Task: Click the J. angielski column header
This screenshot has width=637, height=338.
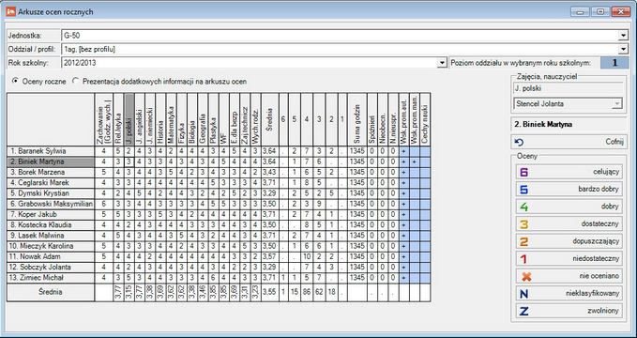Action: pos(140,119)
